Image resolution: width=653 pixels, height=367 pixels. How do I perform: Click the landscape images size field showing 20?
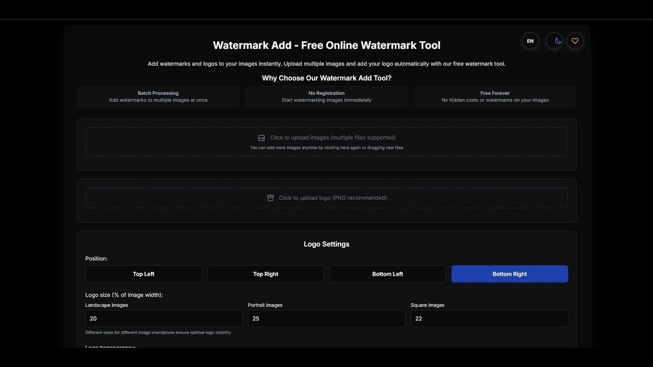tap(163, 319)
